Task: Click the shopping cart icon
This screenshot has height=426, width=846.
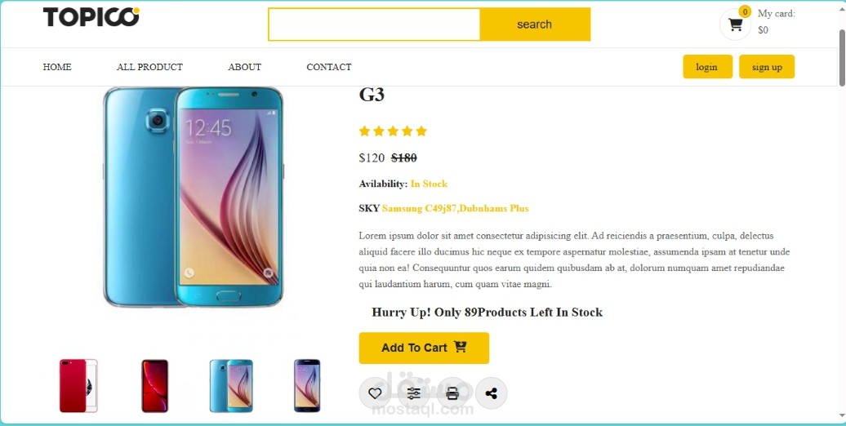Action: [735, 24]
